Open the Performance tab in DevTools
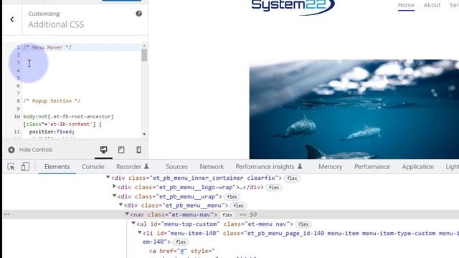 [x=372, y=167]
